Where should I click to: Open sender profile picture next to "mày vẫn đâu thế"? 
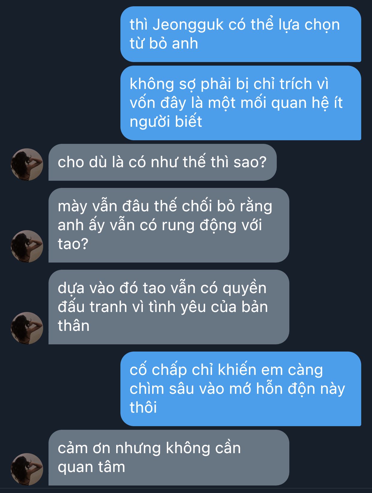27,246
